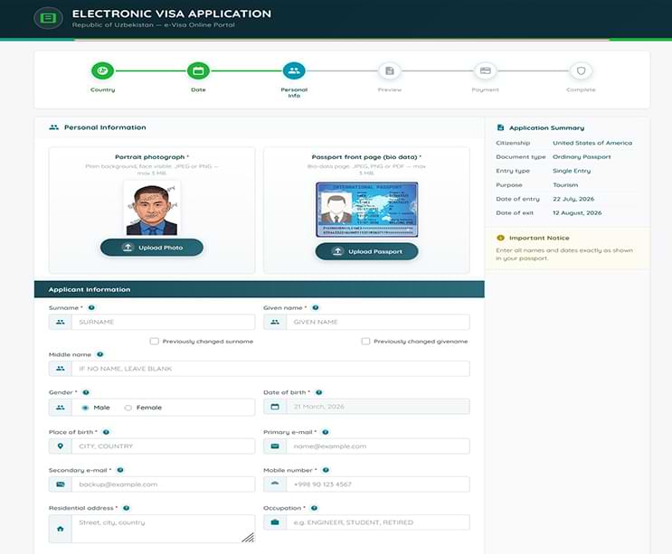Click the 'United States of America' citizenship value
This screenshot has width=672, height=554.
[592, 143]
